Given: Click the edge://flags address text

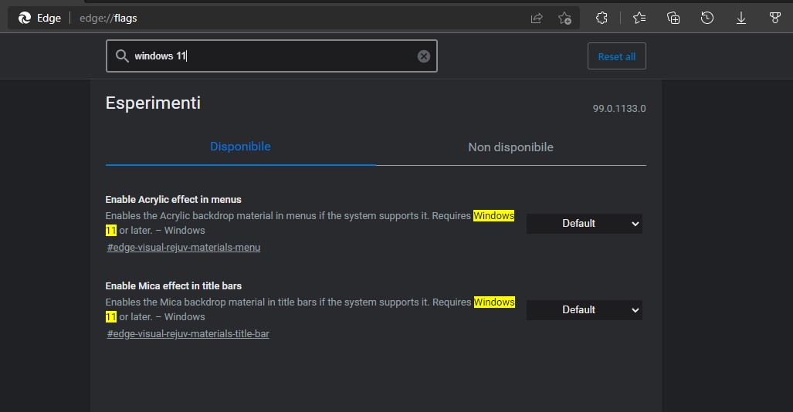Looking at the screenshot, I should [108, 19].
